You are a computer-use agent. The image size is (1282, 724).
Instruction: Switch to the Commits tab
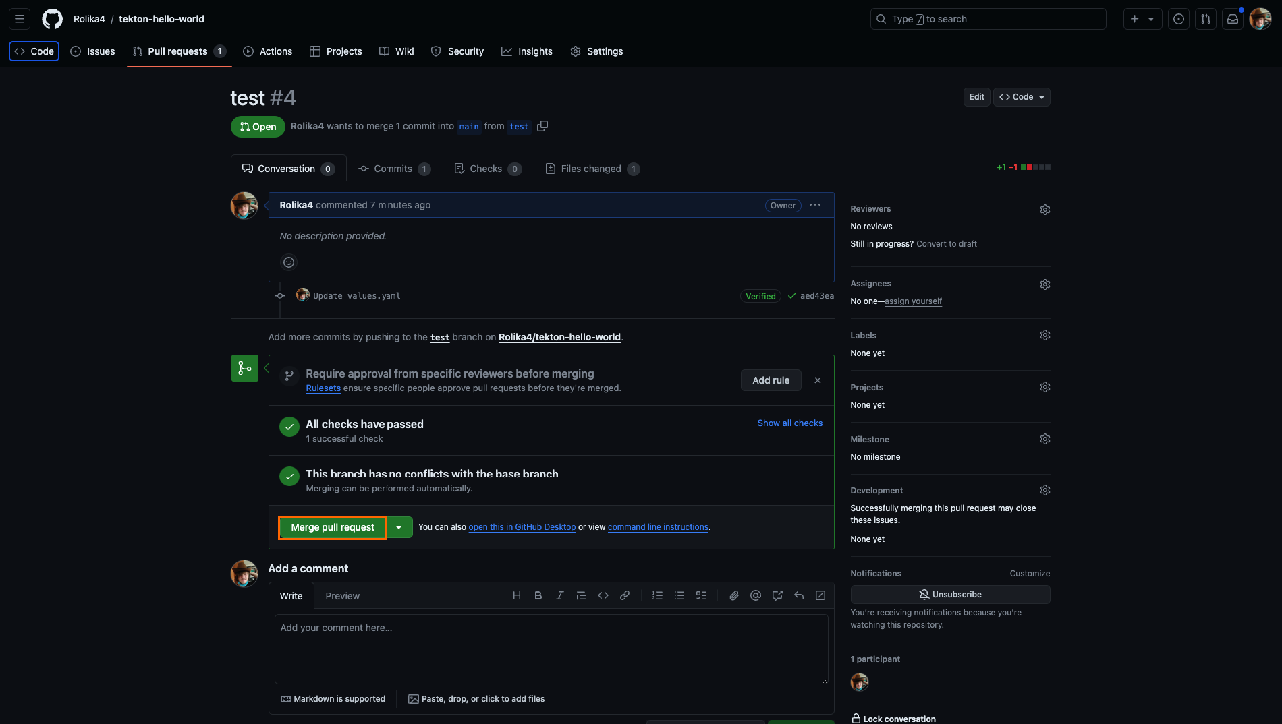[394, 169]
